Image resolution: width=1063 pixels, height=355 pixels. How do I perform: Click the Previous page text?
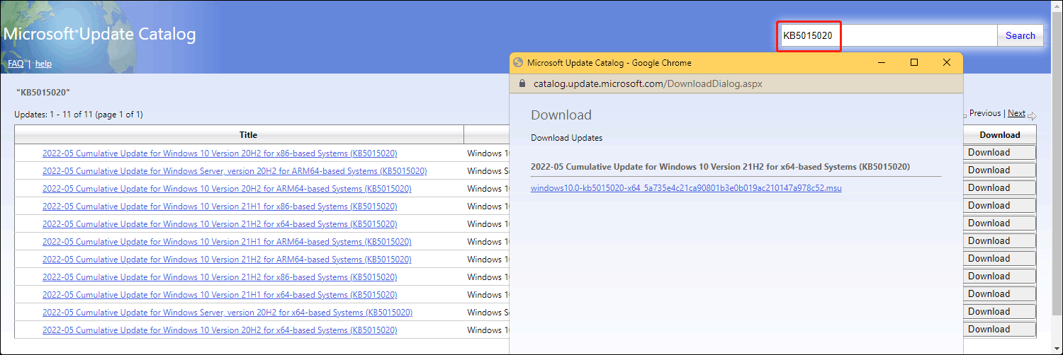point(985,113)
